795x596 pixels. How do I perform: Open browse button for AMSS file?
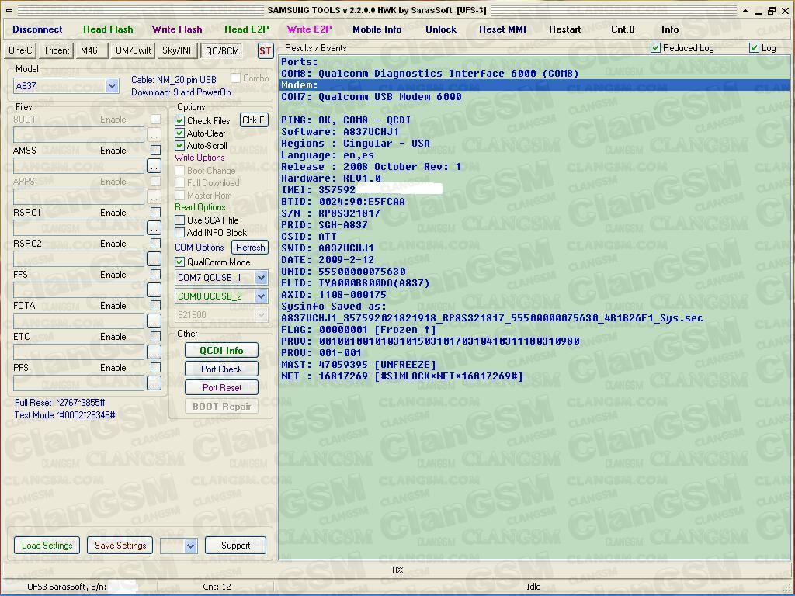(x=154, y=166)
